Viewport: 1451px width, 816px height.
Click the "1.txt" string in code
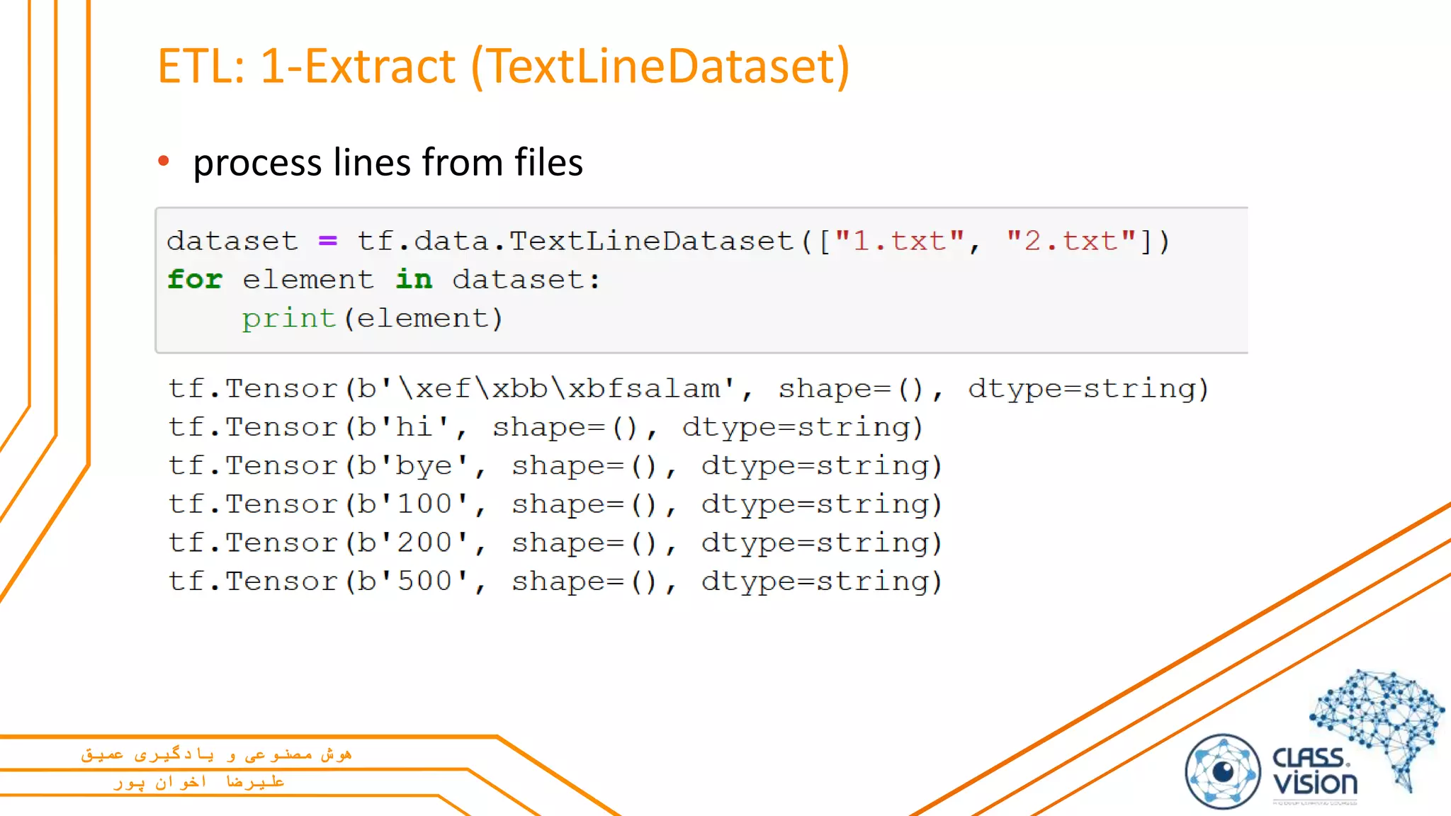tap(899, 241)
